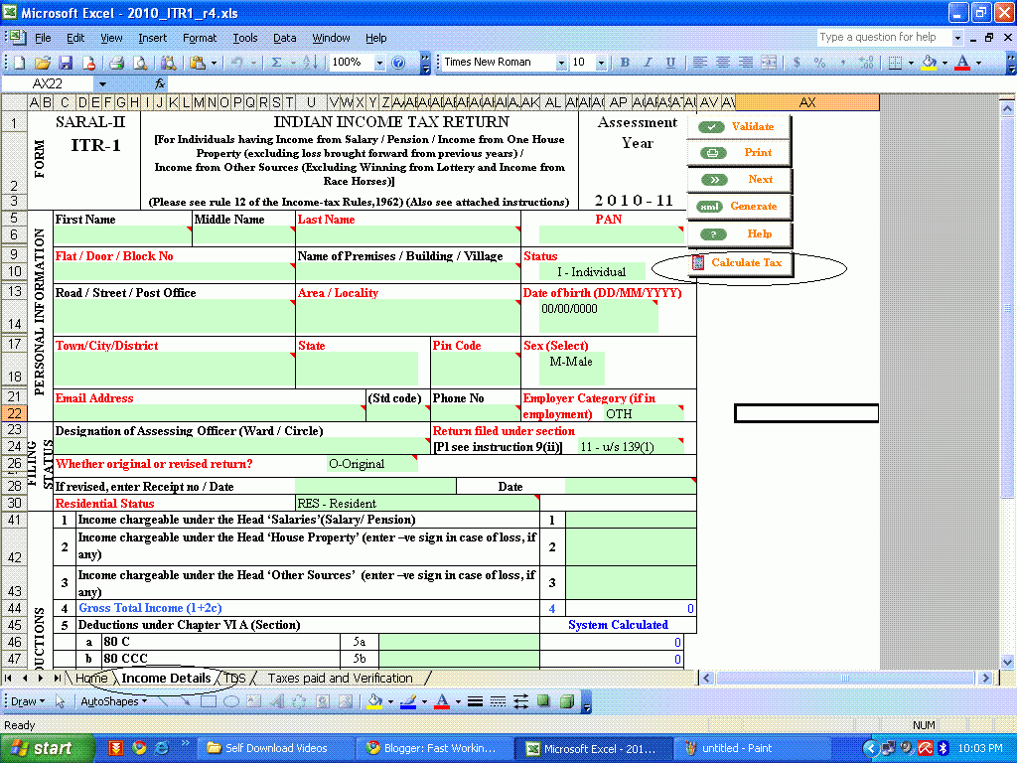The height and width of the screenshot is (763, 1017).
Task: Toggle Underline formatting
Action: click(670, 63)
